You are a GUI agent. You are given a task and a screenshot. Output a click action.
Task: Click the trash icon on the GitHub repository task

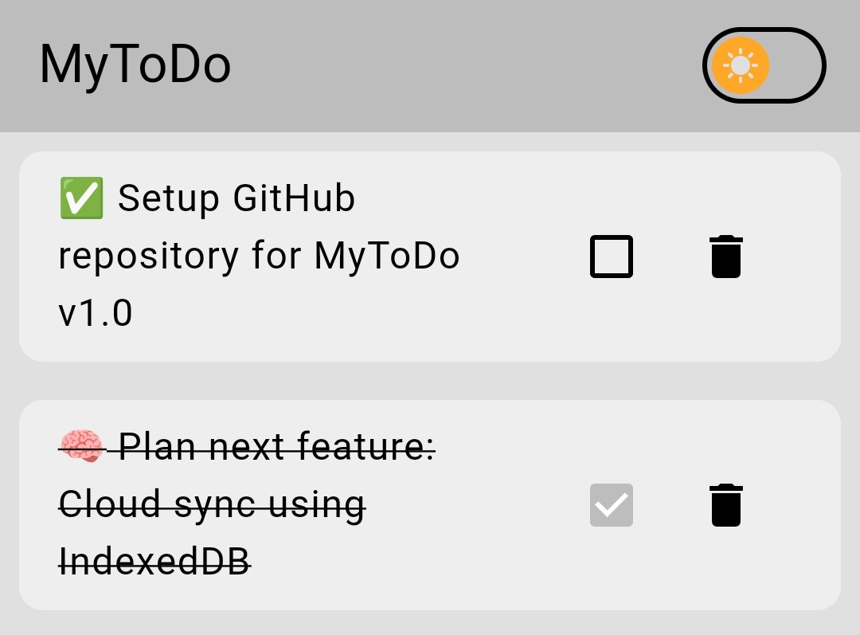725,256
